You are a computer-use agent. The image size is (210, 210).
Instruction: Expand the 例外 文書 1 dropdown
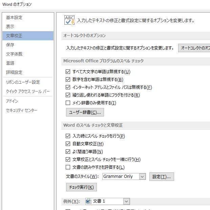[x=126, y=201]
